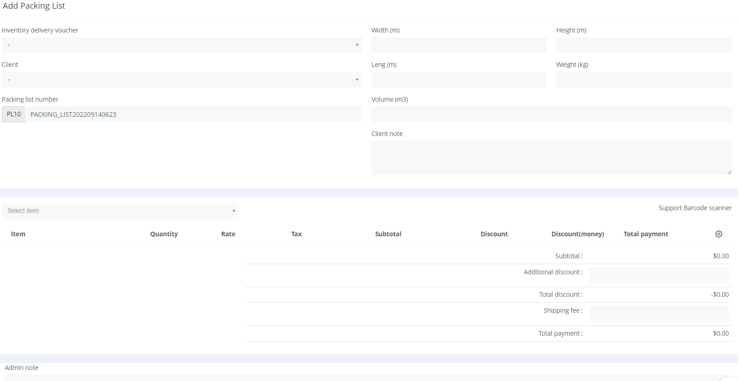Click the Shipping fee input box
Image resolution: width=739 pixels, height=381 pixels.
(659, 314)
